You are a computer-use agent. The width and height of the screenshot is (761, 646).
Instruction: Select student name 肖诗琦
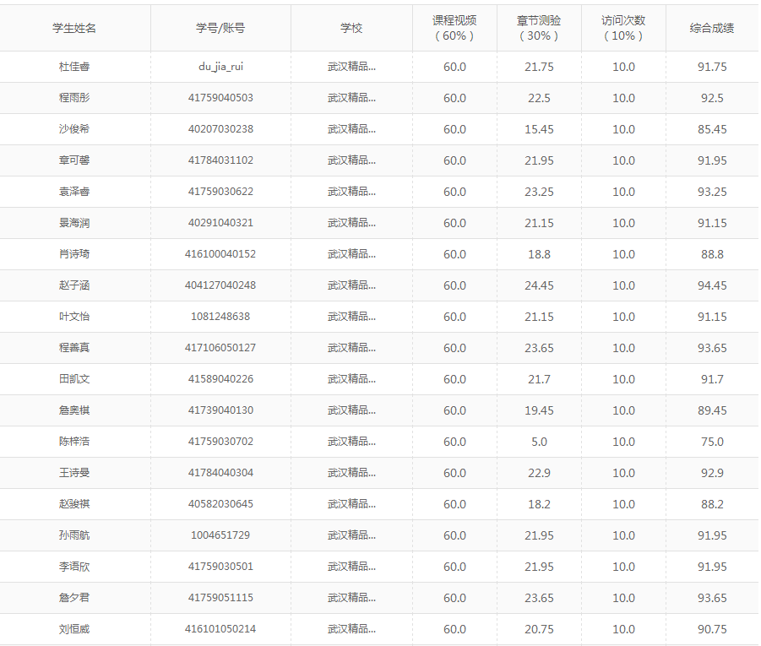(x=74, y=254)
